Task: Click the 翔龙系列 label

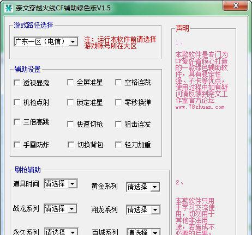Action: 105,209
